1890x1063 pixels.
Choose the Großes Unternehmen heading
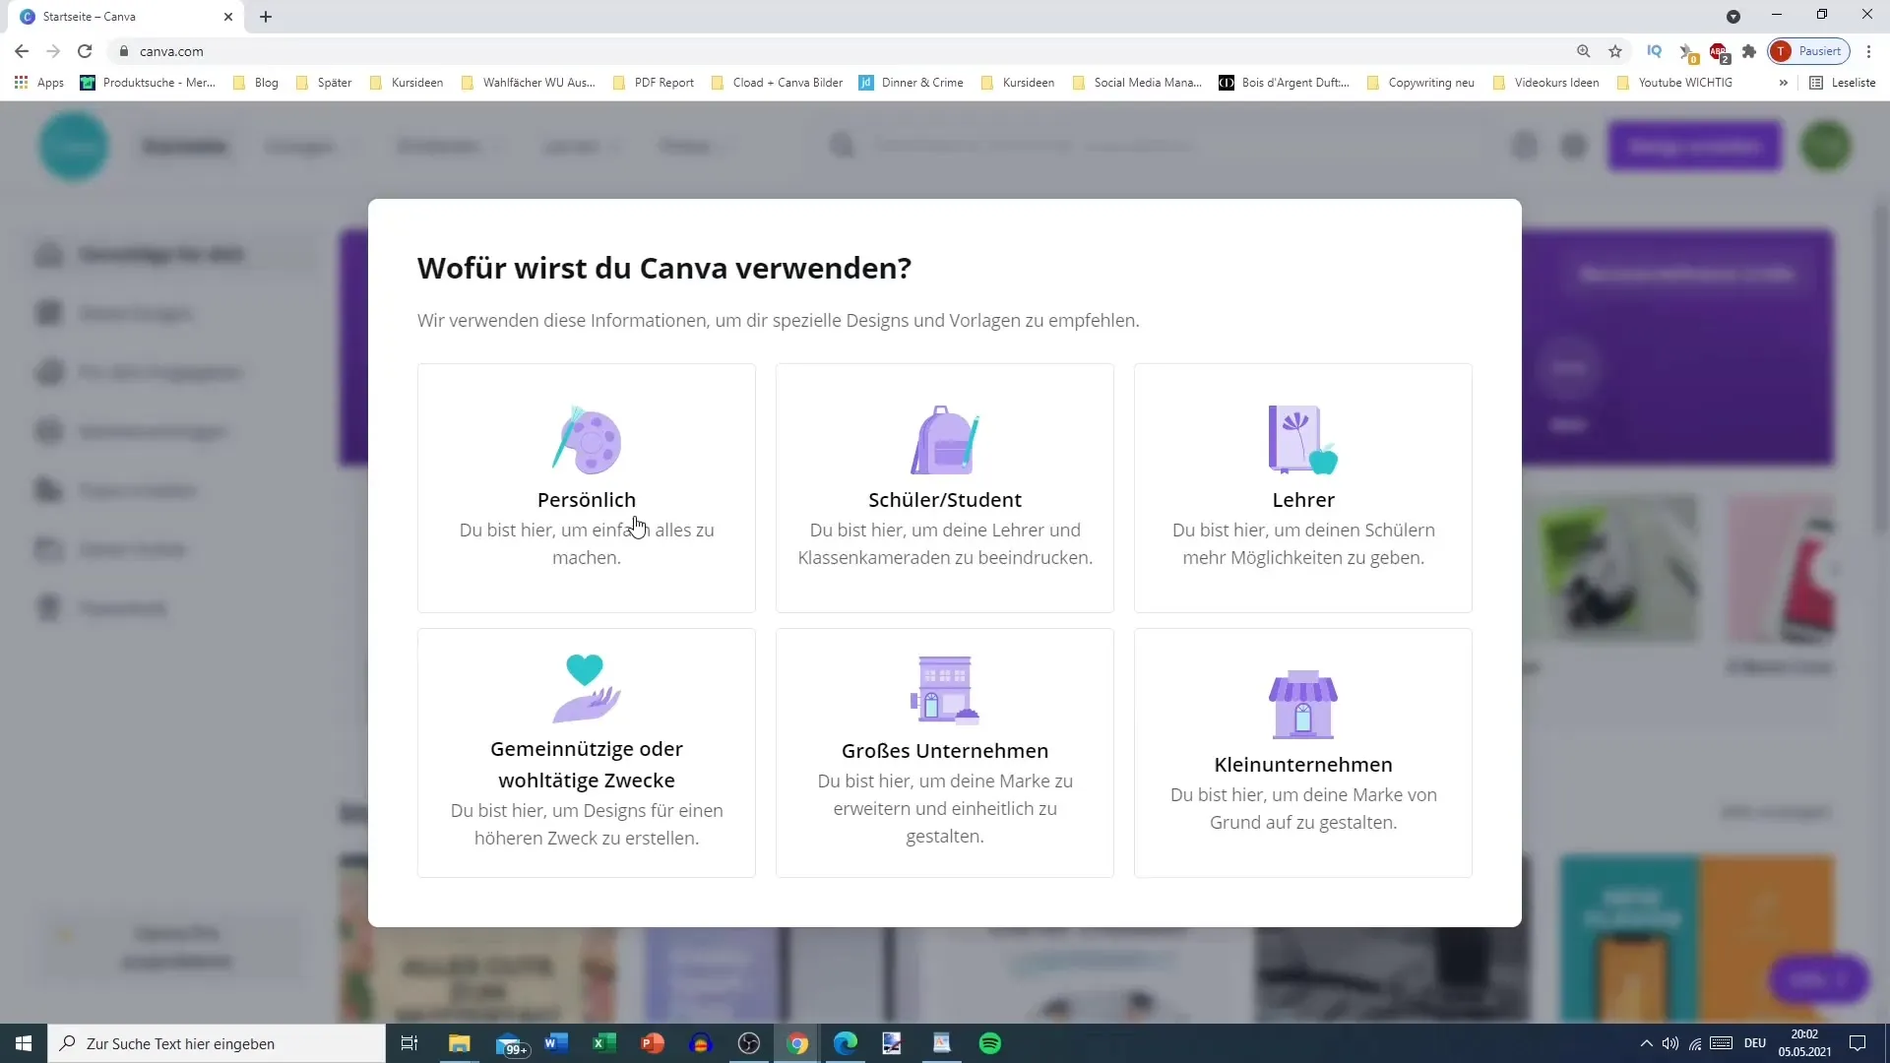coord(945,751)
